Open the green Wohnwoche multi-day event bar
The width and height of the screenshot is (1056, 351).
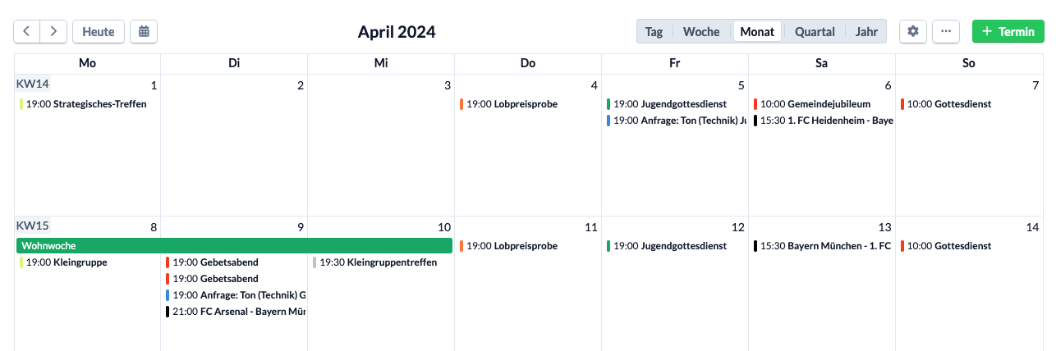point(234,246)
